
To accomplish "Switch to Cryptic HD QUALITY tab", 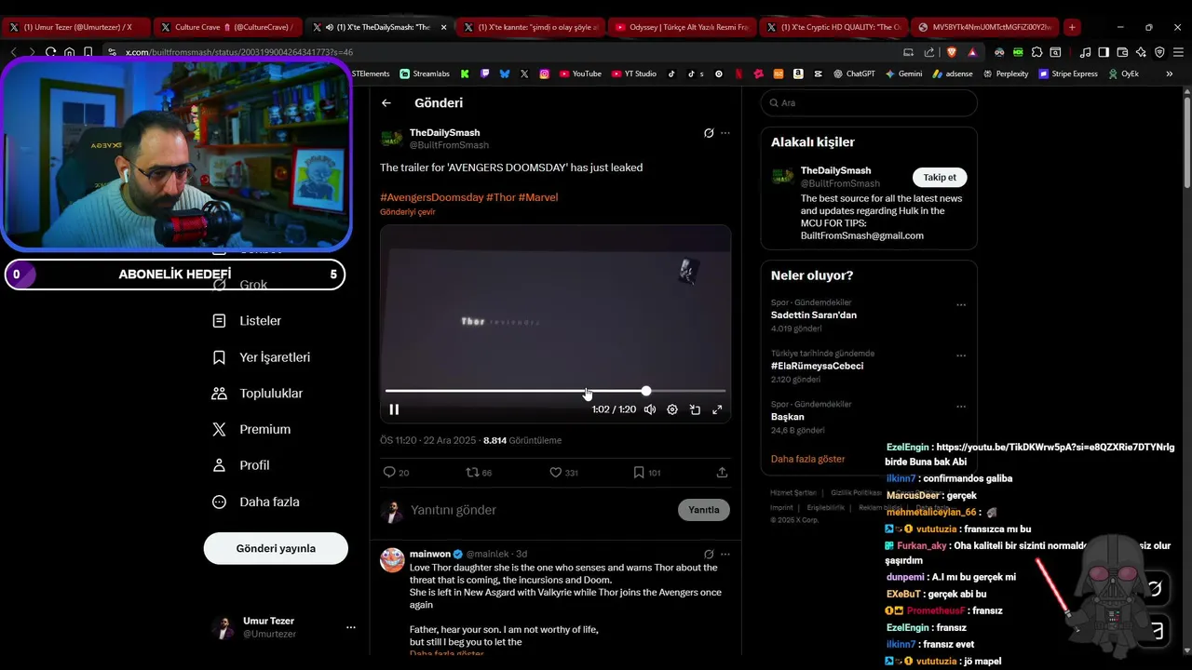I will coord(833,27).
